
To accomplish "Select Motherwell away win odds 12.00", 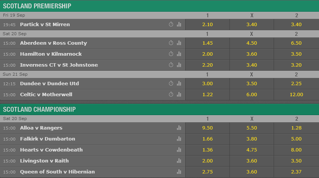I will 296,95.
